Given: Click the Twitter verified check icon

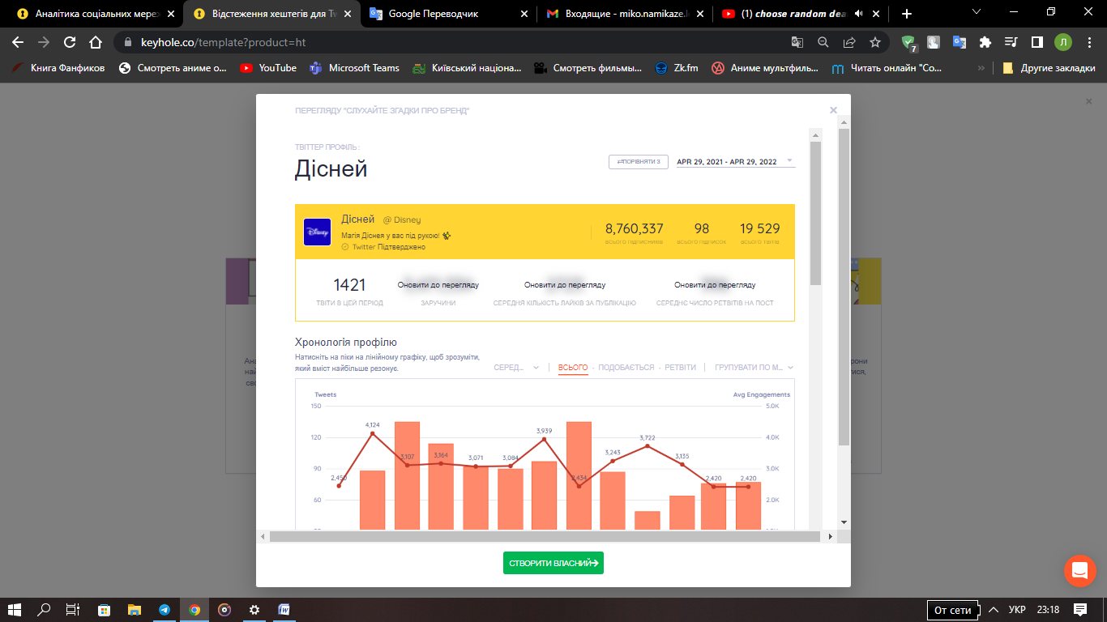Looking at the screenshot, I should 345,246.
